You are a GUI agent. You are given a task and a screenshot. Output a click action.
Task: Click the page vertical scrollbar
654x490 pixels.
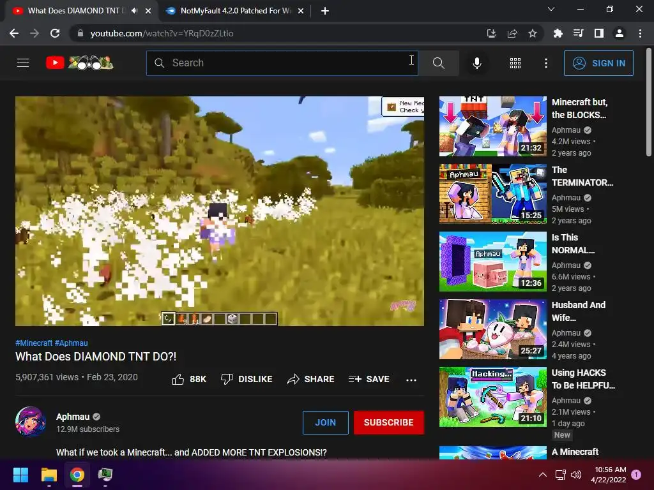coord(649,102)
